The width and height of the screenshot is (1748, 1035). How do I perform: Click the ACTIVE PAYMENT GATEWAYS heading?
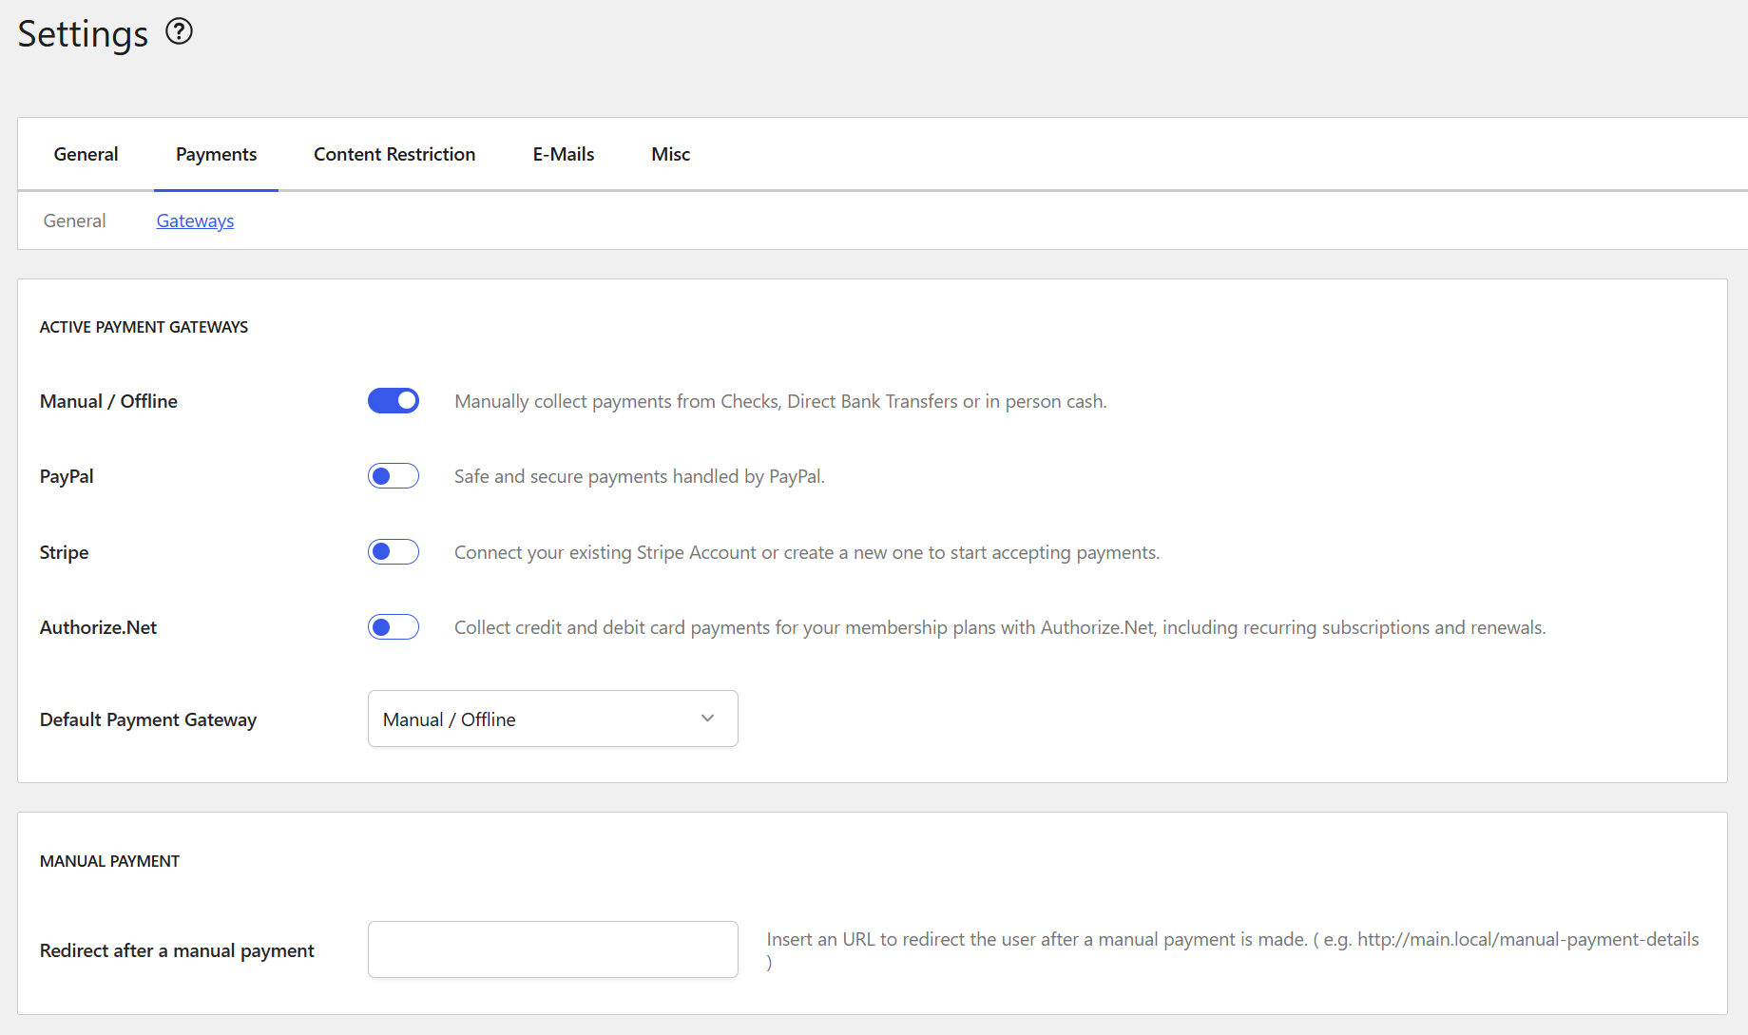coord(144,327)
